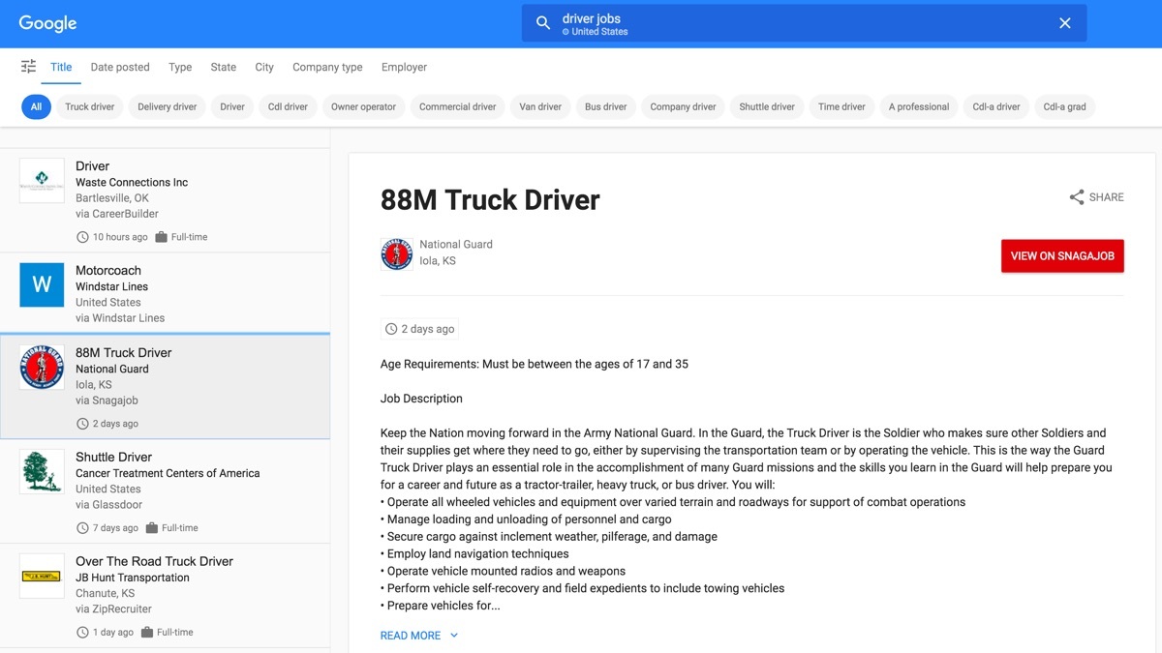The width and height of the screenshot is (1162, 653).
Task: Toggle the Cdl-a grad chip
Action: 1065,106
